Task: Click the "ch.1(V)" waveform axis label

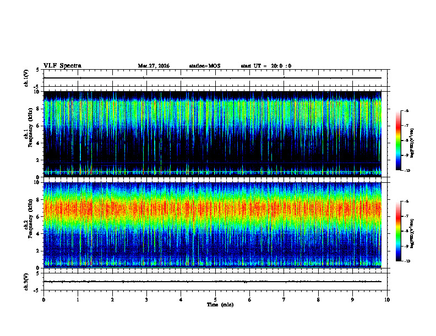Action: [26, 78]
